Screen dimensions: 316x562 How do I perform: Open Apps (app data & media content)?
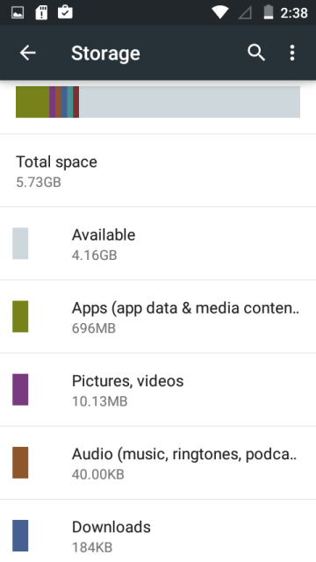coord(158,317)
